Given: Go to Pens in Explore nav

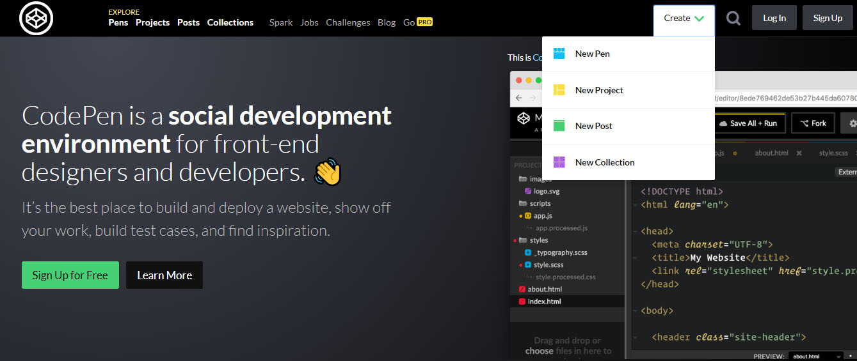Looking at the screenshot, I should [118, 22].
